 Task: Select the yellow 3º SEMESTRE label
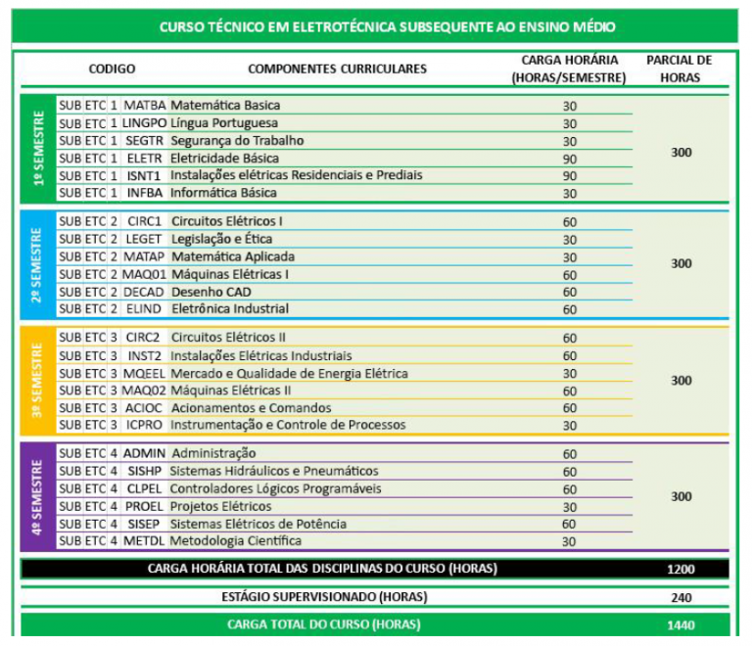[x=38, y=381]
